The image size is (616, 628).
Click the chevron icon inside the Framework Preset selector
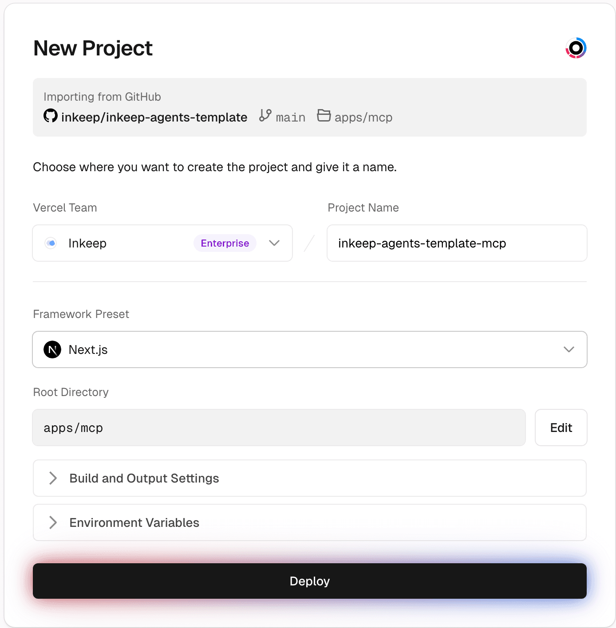tap(569, 349)
